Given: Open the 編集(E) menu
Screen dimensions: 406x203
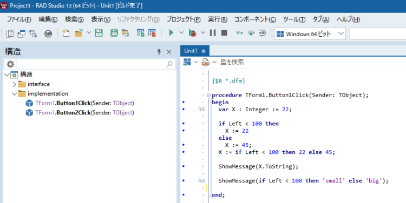Looking at the screenshot, I should pos(48,19).
